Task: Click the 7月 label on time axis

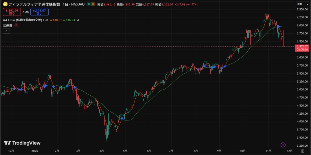Action: [171, 151]
